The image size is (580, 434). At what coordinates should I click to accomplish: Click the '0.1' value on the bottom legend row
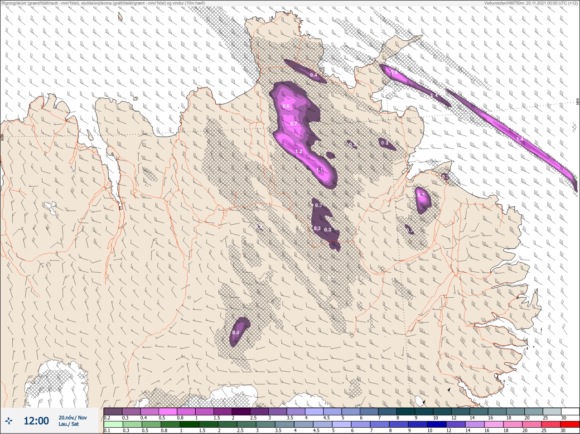107,430
